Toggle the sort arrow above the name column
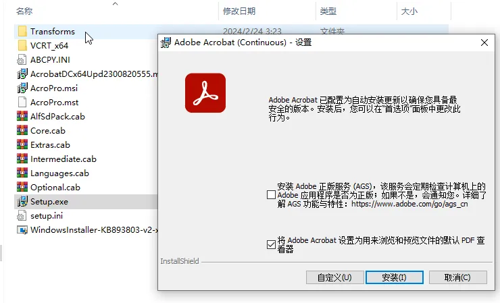Viewport: 500px width, 303px height. pos(116,3)
